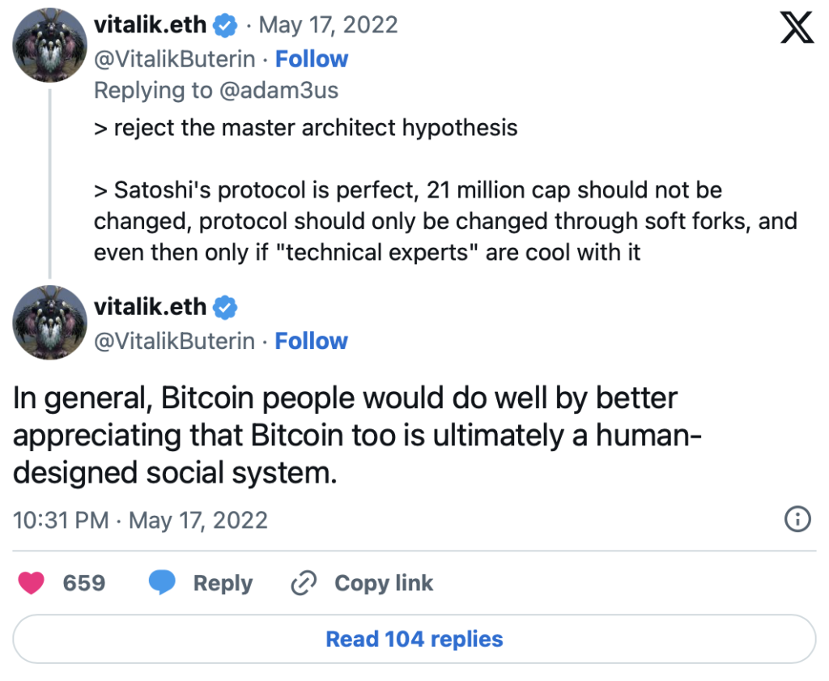This screenshot has width=829, height=681.
Task: Open the Read 104 replies button
Action: (414, 639)
